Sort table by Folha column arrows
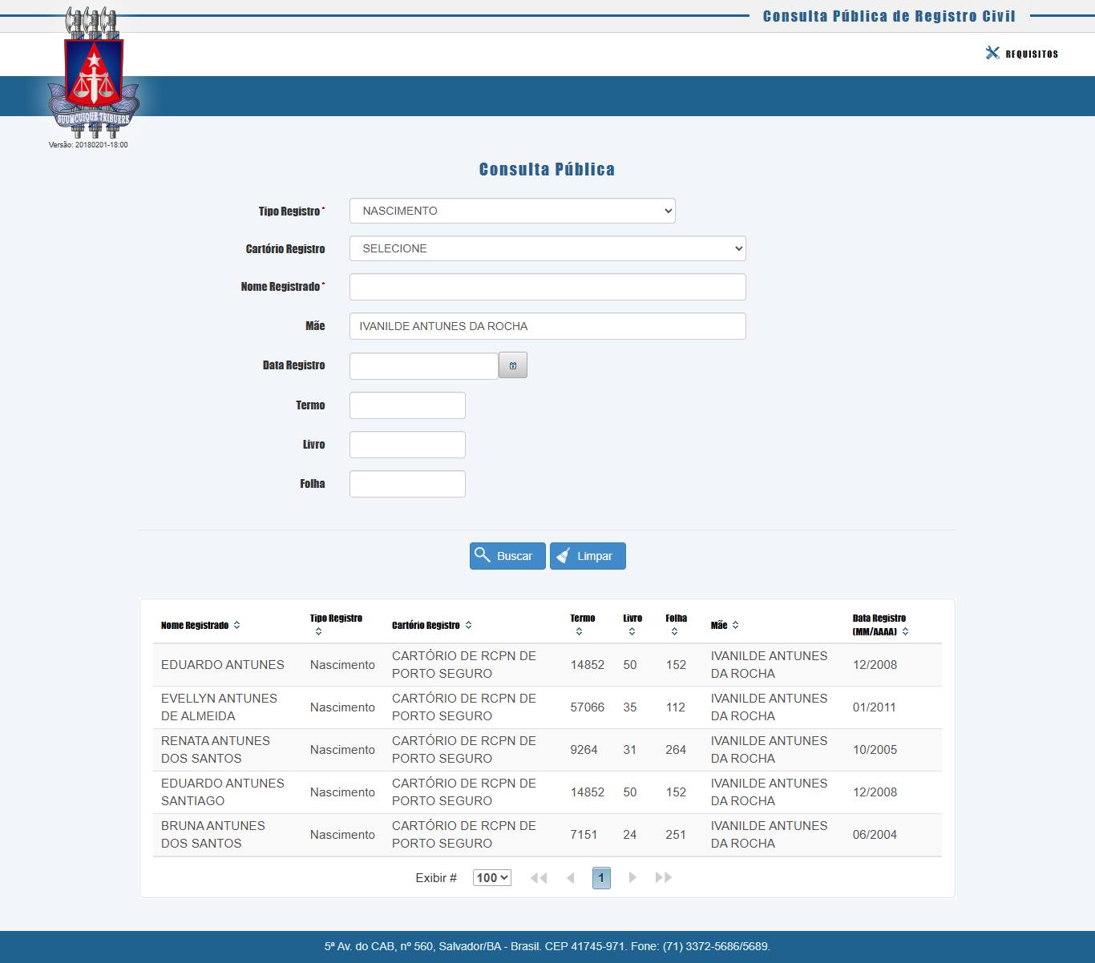 point(674,632)
